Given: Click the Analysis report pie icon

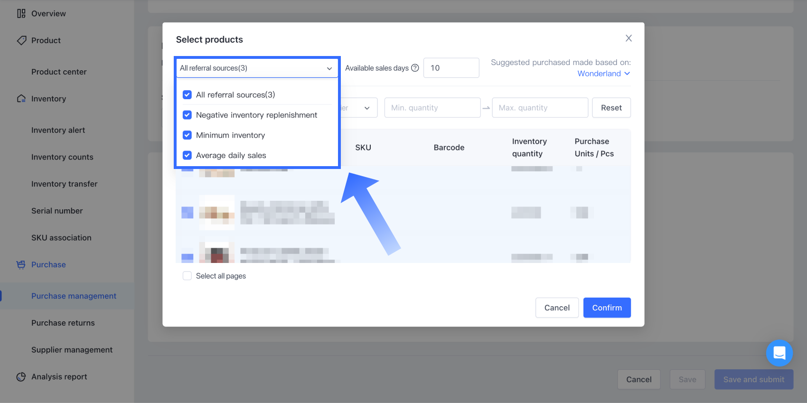Looking at the screenshot, I should (21, 377).
